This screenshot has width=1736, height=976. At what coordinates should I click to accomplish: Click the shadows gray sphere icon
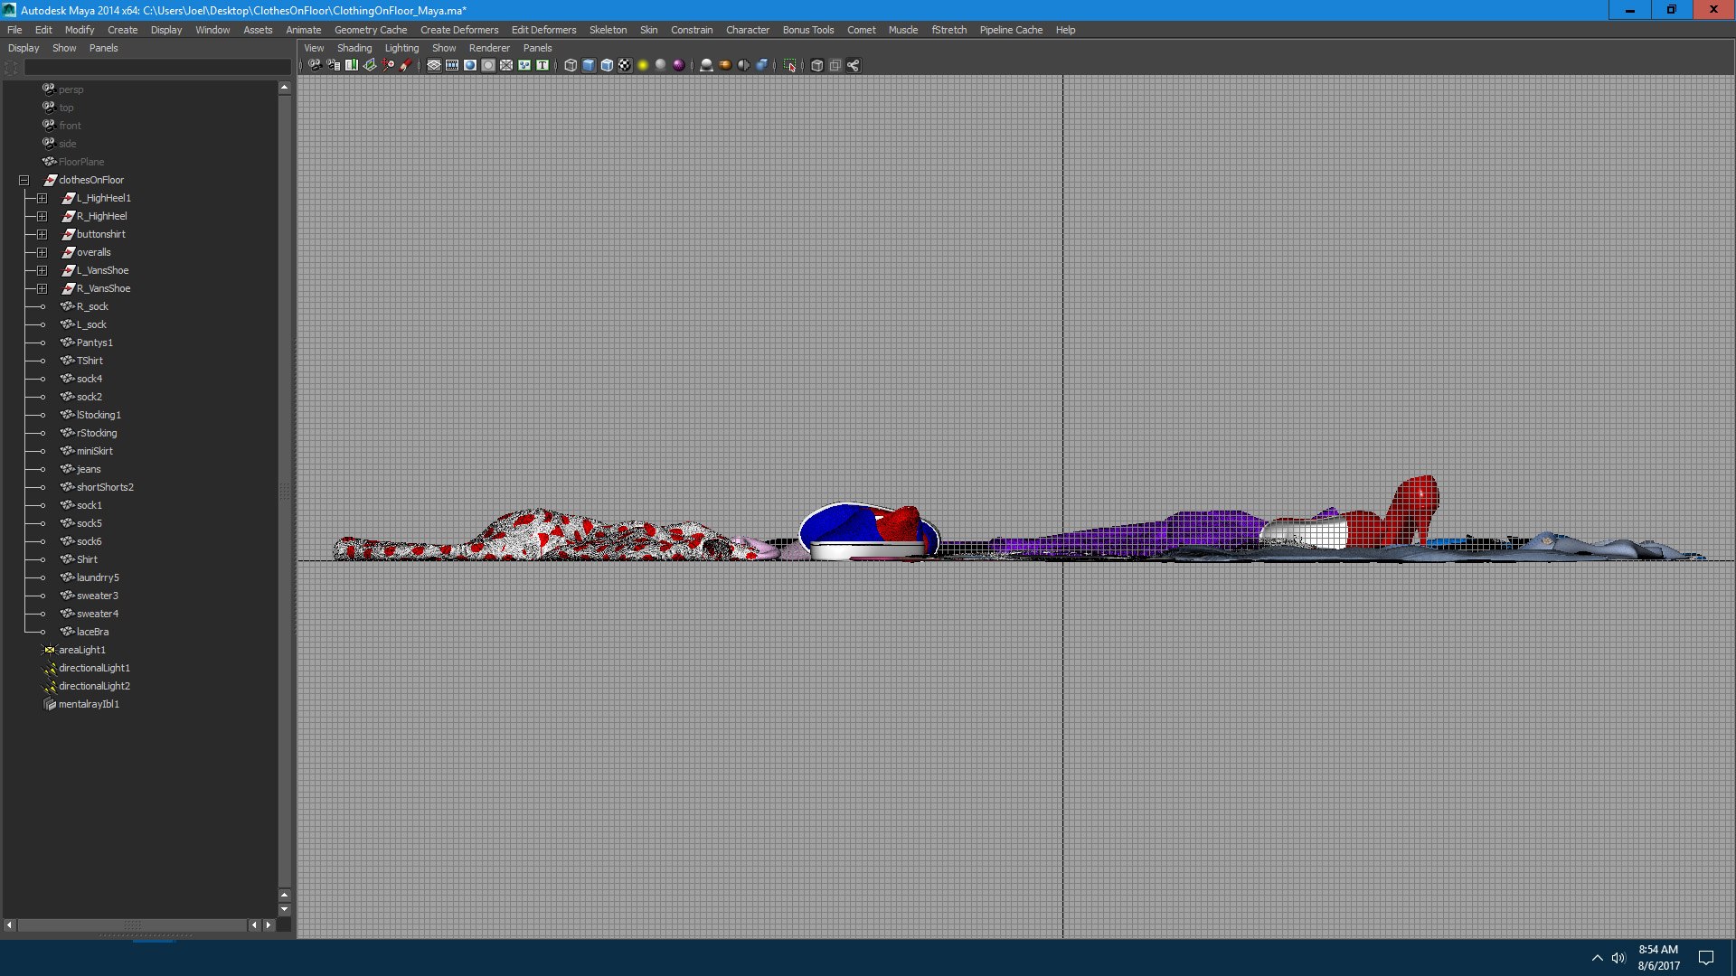coord(661,65)
